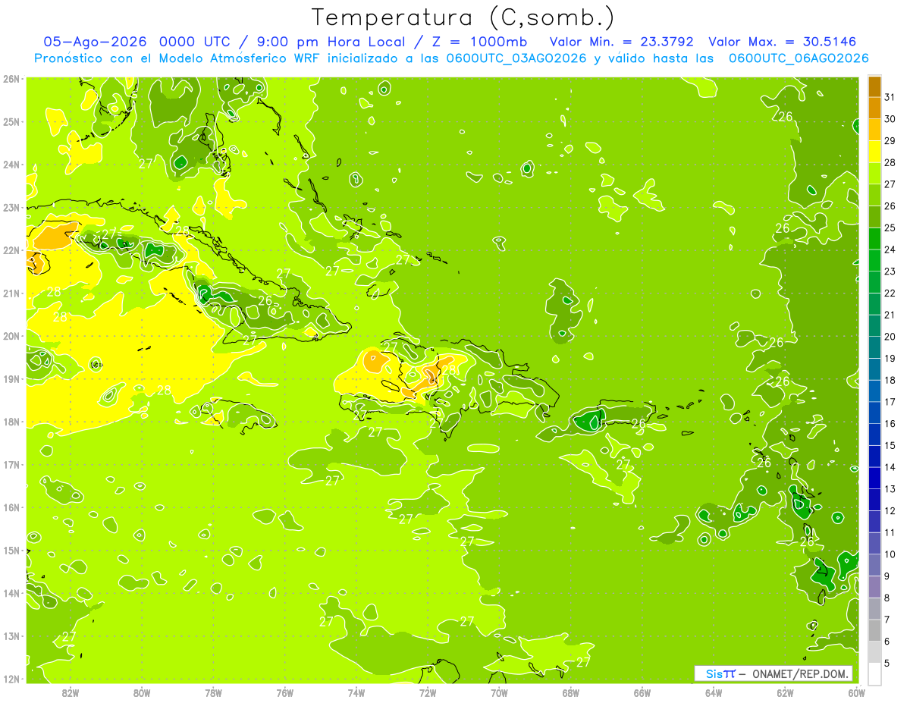Click the green swatch between 26 and 27
910x703 pixels.
pyautogui.click(x=874, y=196)
